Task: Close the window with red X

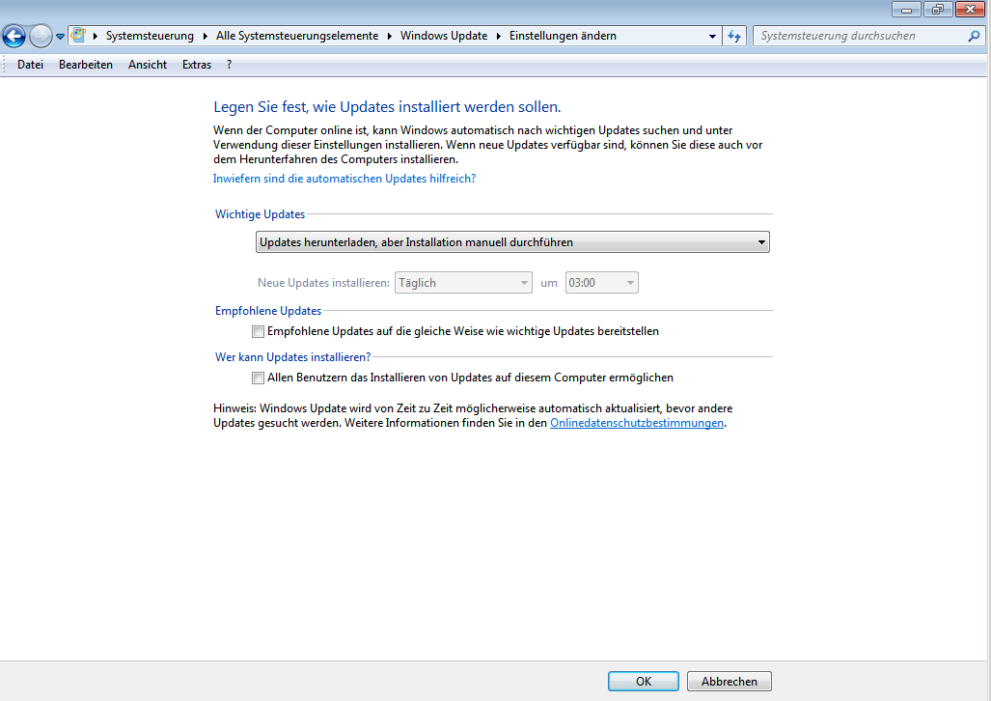Action: pos(970,10)
